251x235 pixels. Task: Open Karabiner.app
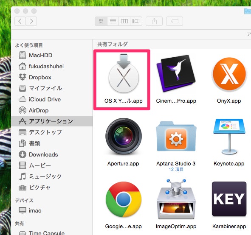[229, 199]
